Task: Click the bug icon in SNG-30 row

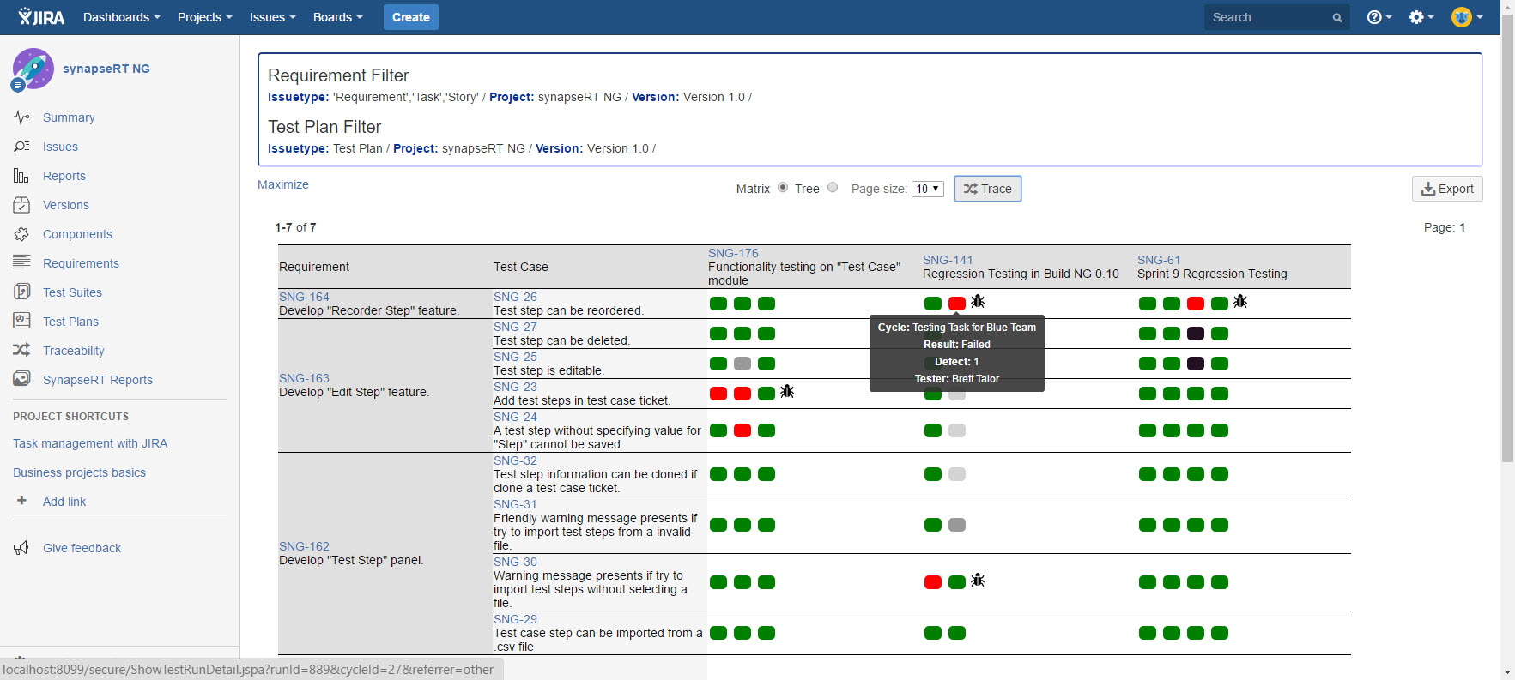Action: (978, 581)
